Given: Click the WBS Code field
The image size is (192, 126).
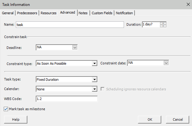Looking at the screenshot, I should pyautogui.click(x=66, y=99).
